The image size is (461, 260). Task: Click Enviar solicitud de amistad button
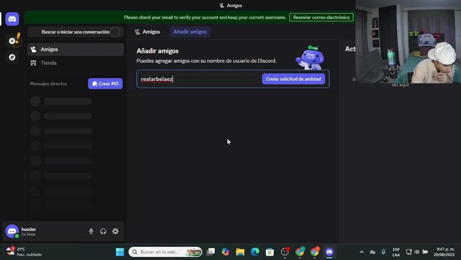pos(293,79)
